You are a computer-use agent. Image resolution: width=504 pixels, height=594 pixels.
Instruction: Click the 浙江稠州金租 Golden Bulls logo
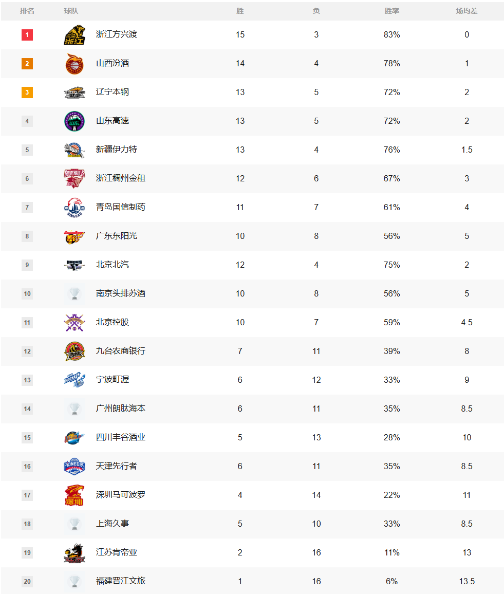(x=74, y=179)
